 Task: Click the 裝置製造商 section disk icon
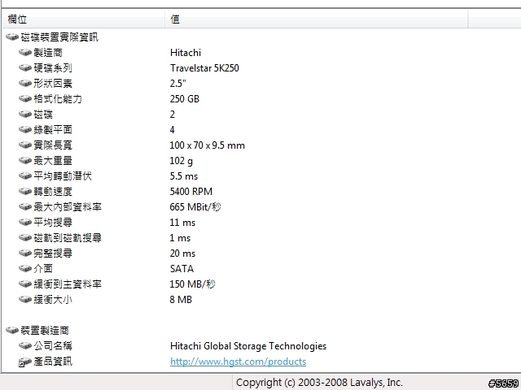click(x=12, y=331)
